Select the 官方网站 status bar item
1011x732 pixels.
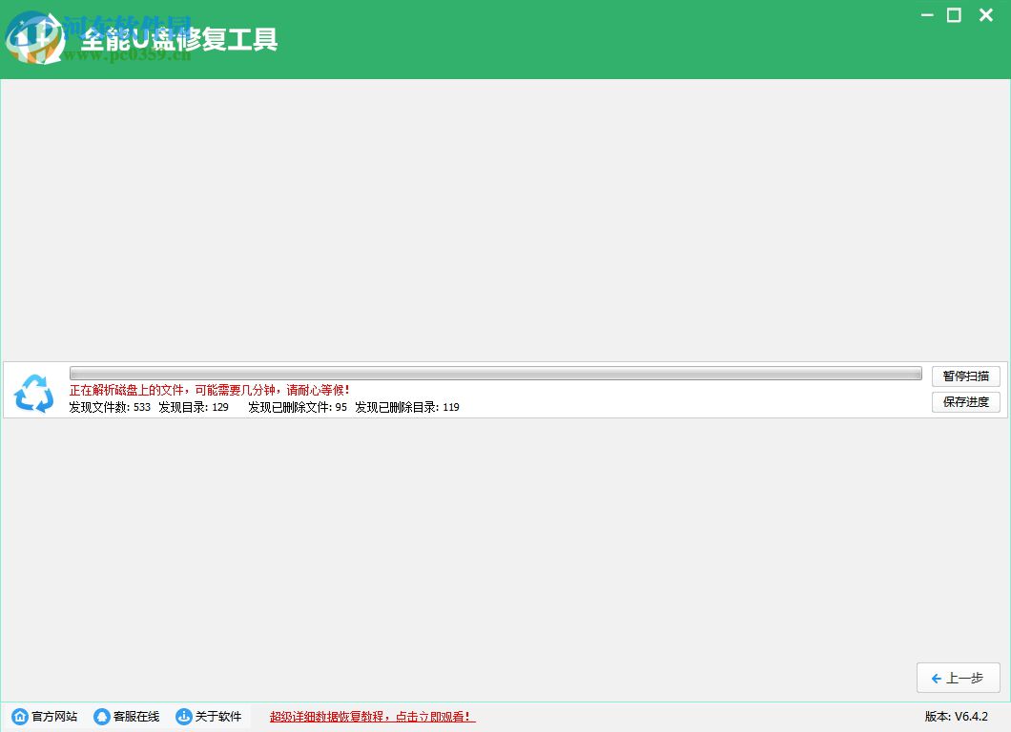(x=45, y=716)
